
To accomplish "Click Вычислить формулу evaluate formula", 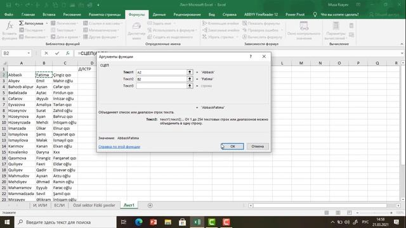I will 262,37.
